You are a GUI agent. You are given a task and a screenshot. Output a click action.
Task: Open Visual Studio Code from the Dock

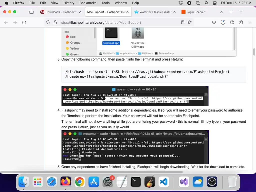point(163,182)
